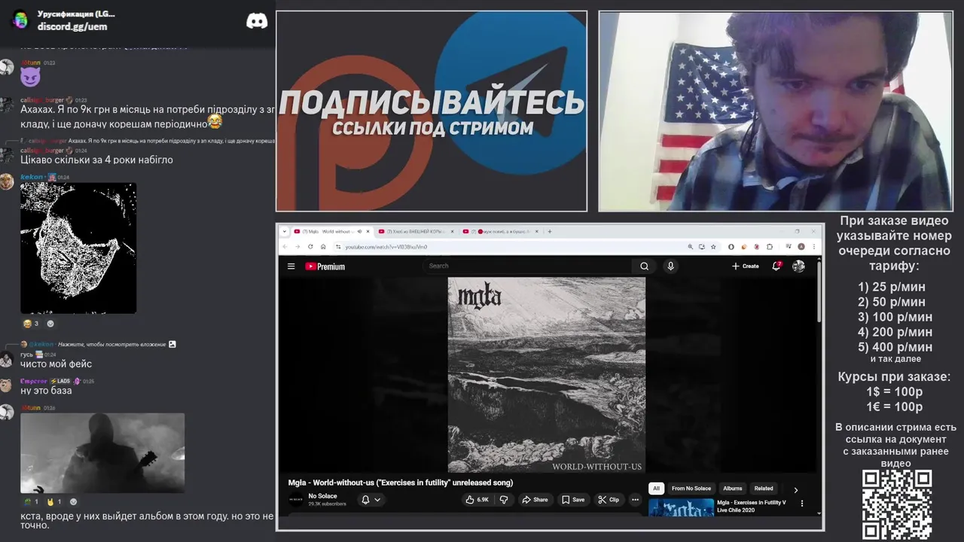Viewport: 964px width, 542px height.
Task: Click the "Нажмите, чтобы посмотреть вложение" reply link
Action: [112, 344]
